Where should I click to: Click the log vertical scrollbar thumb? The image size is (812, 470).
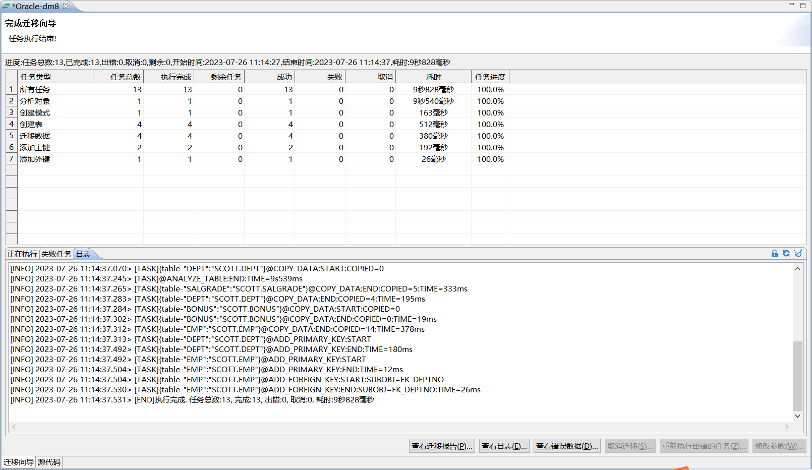[x=797, y=376]
